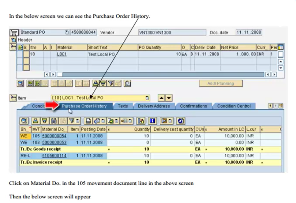Open dropdown arrow next to Views icon
Image resolution: width=296 pixels, height=203 pixels.
tap(103, 121)
